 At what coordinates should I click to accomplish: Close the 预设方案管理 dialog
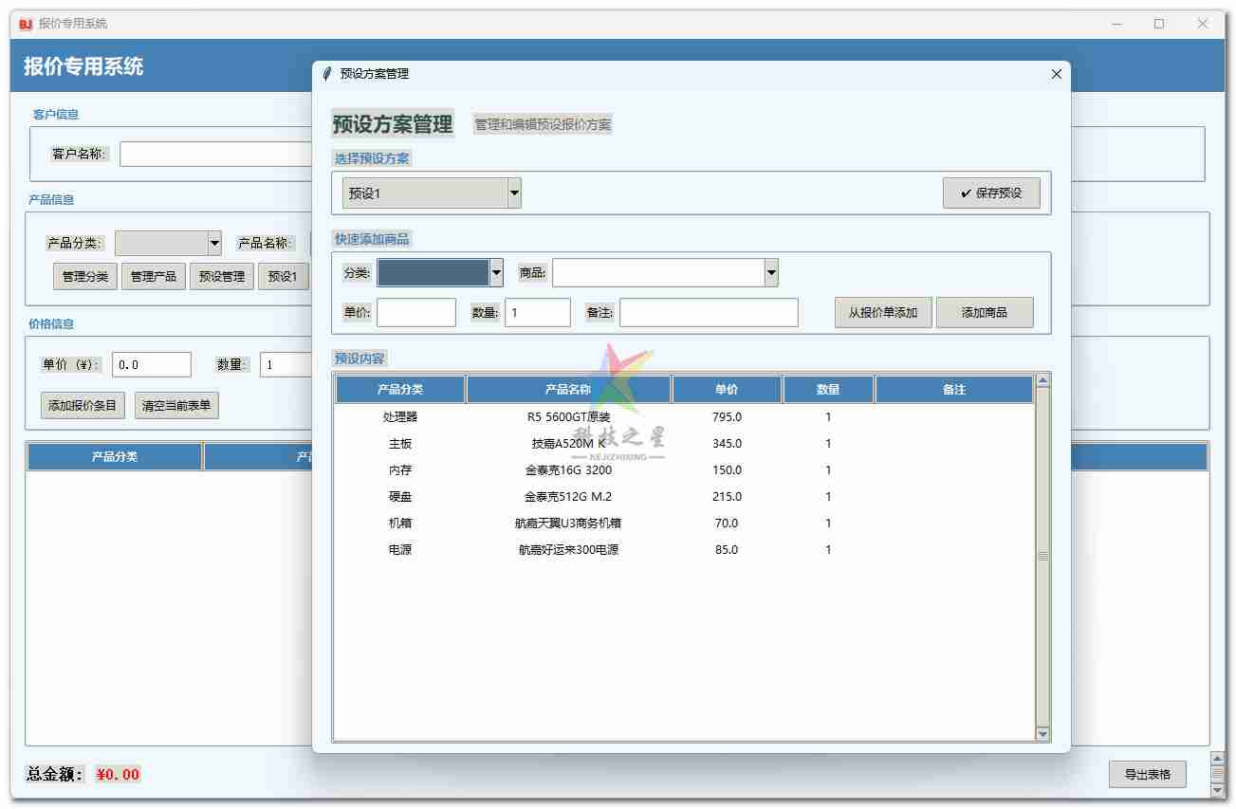coord(1056,74)
